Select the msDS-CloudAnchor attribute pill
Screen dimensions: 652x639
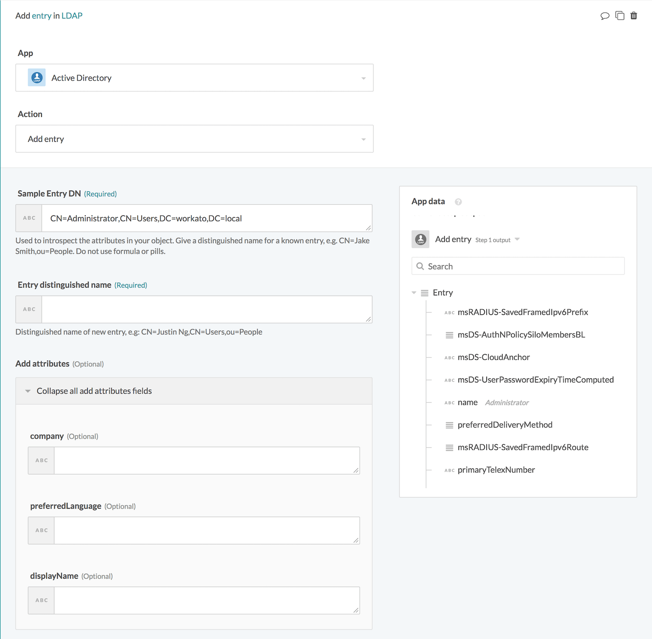(493, 357)
